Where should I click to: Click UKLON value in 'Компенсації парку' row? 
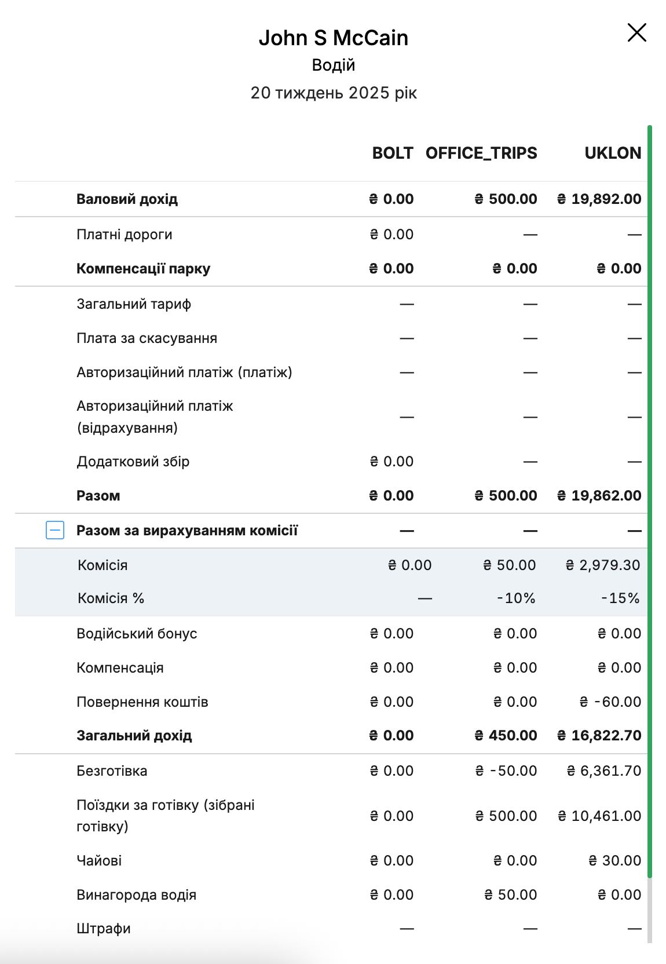coord(619,269)
